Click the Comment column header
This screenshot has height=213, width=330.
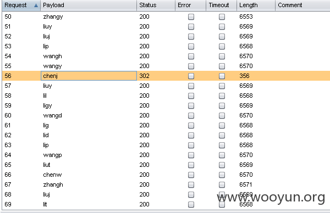click(x=302, y=5)
